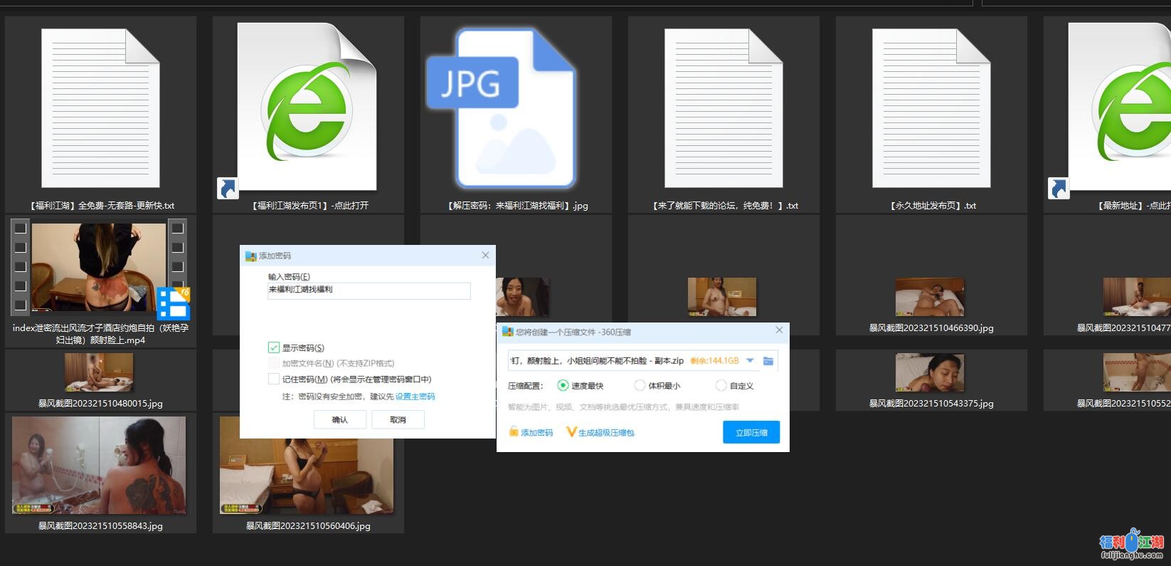Image resolution: width=1171 pixels, height=566 pixels.
Task: Enable the 记住密码 checkbox
Action: click(x=274, y=379)
